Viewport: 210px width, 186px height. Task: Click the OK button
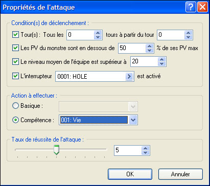pos(130,174)
